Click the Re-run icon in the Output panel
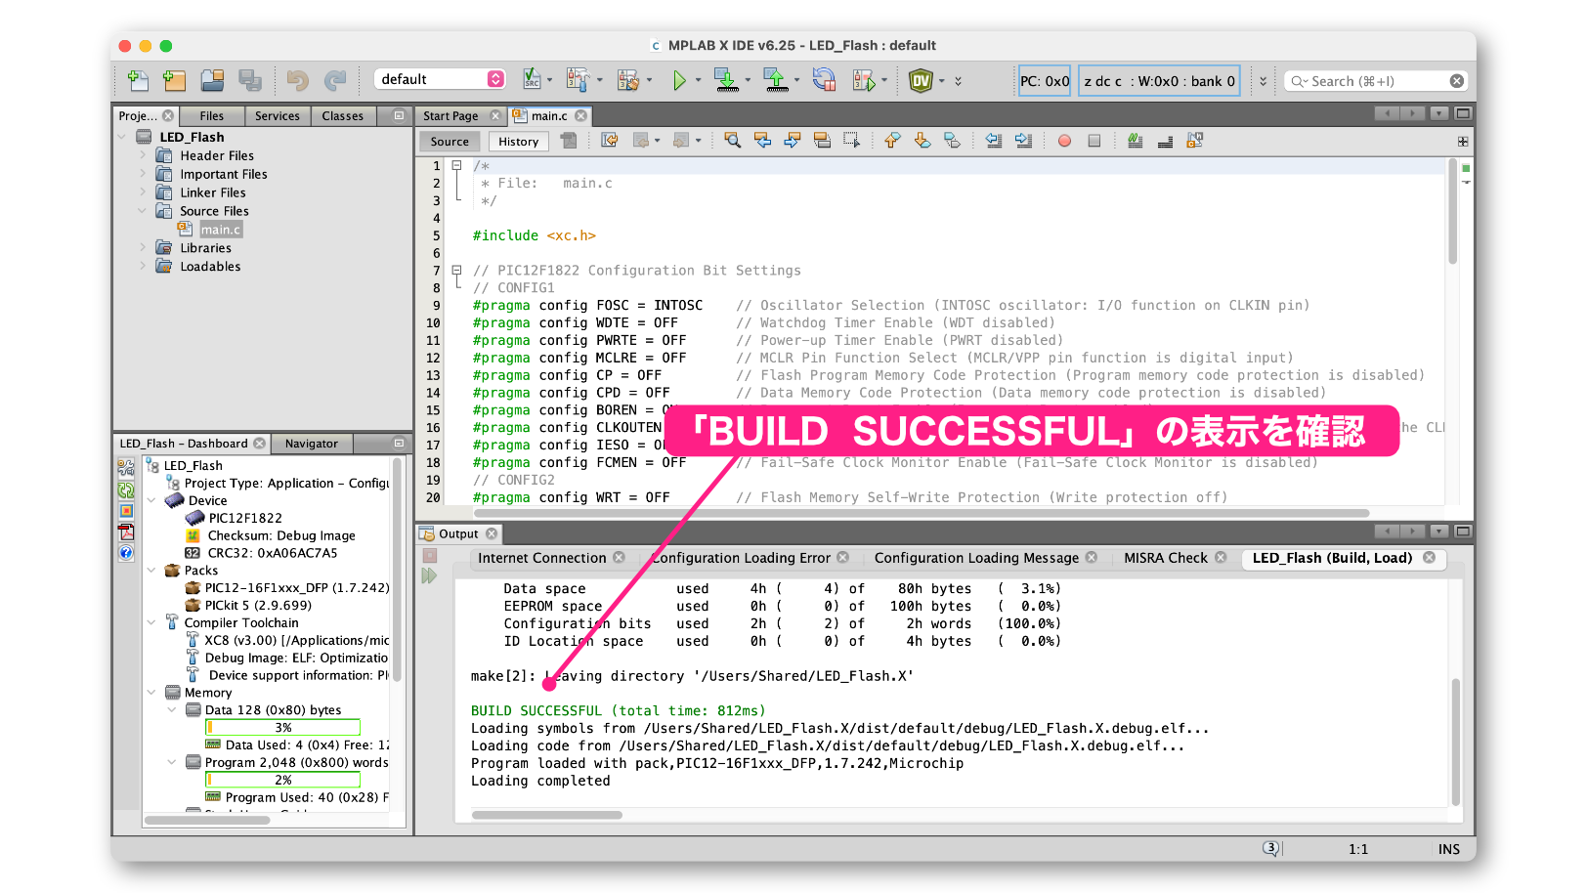Image resolution: width=1587 pixels, height=893 pixels. tap(429, 576)
